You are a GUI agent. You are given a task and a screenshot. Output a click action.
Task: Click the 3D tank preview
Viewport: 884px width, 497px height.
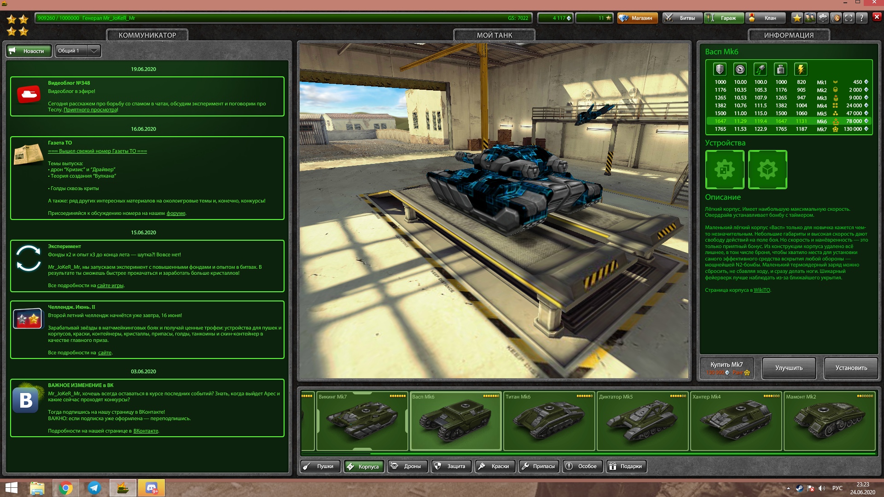tap(494, 211)
